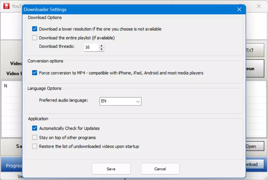This screenshot has width=268, height=180.
Task: Close the Downloader Settings dialog
Action: [x=239, y=9]
